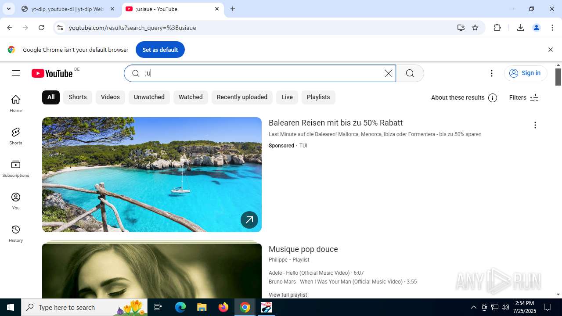Open the Extensions puzzle icon

click(x=497, y=28)
